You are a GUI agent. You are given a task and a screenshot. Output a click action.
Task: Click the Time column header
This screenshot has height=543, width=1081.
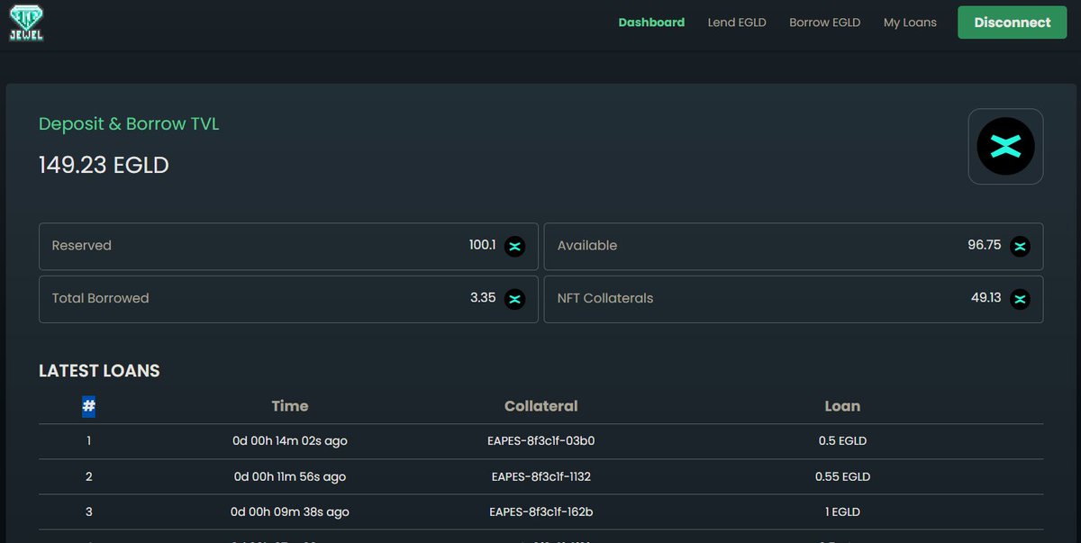point(290,406)
